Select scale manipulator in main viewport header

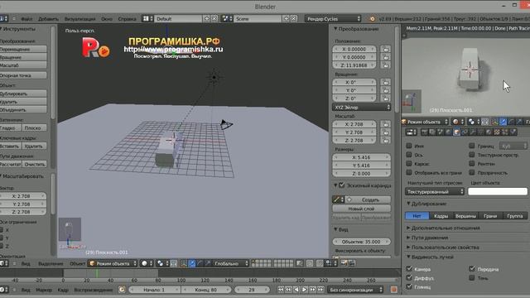208,263
